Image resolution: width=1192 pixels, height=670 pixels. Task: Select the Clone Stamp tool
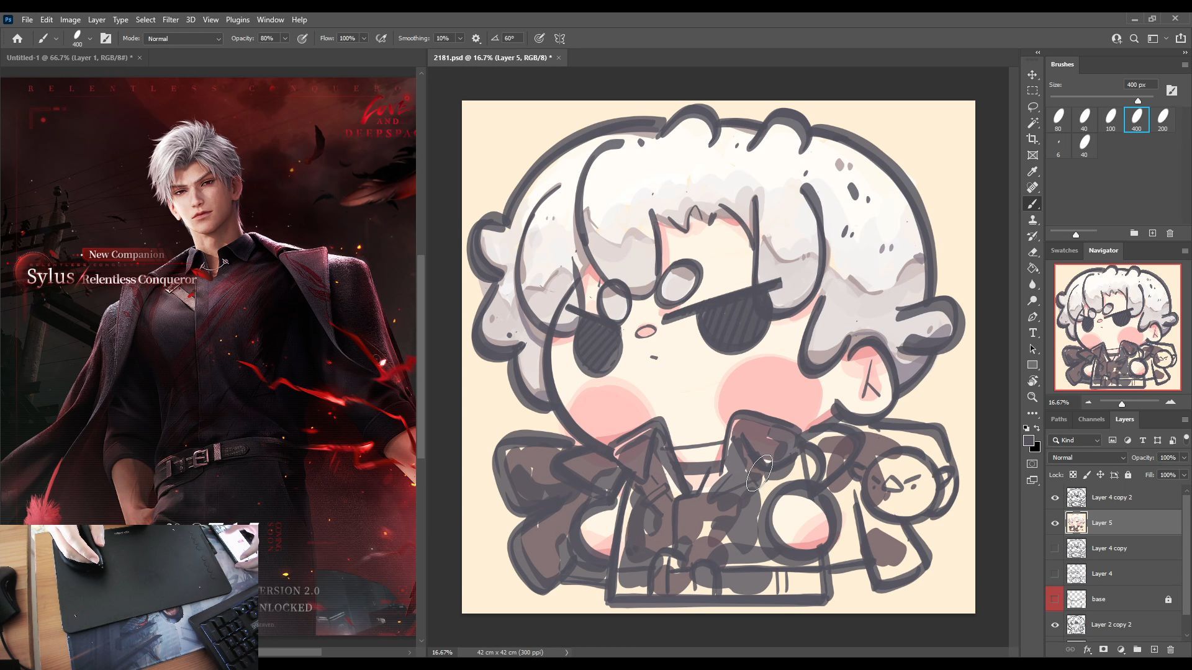[1032, 220]
